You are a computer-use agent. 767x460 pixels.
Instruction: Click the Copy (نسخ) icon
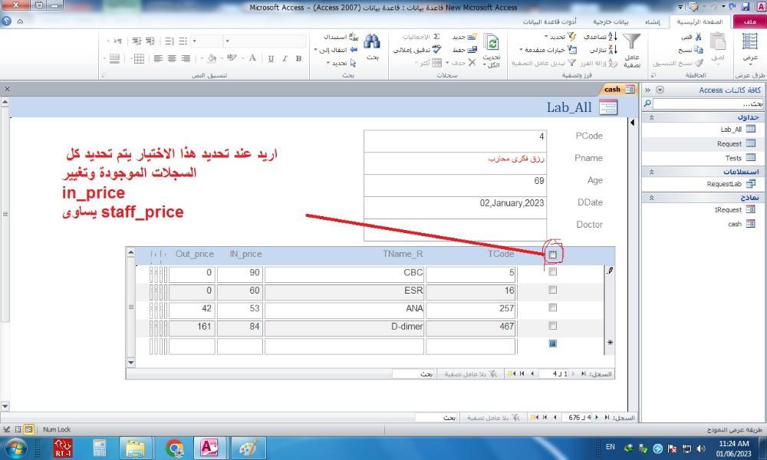point(698,50)
